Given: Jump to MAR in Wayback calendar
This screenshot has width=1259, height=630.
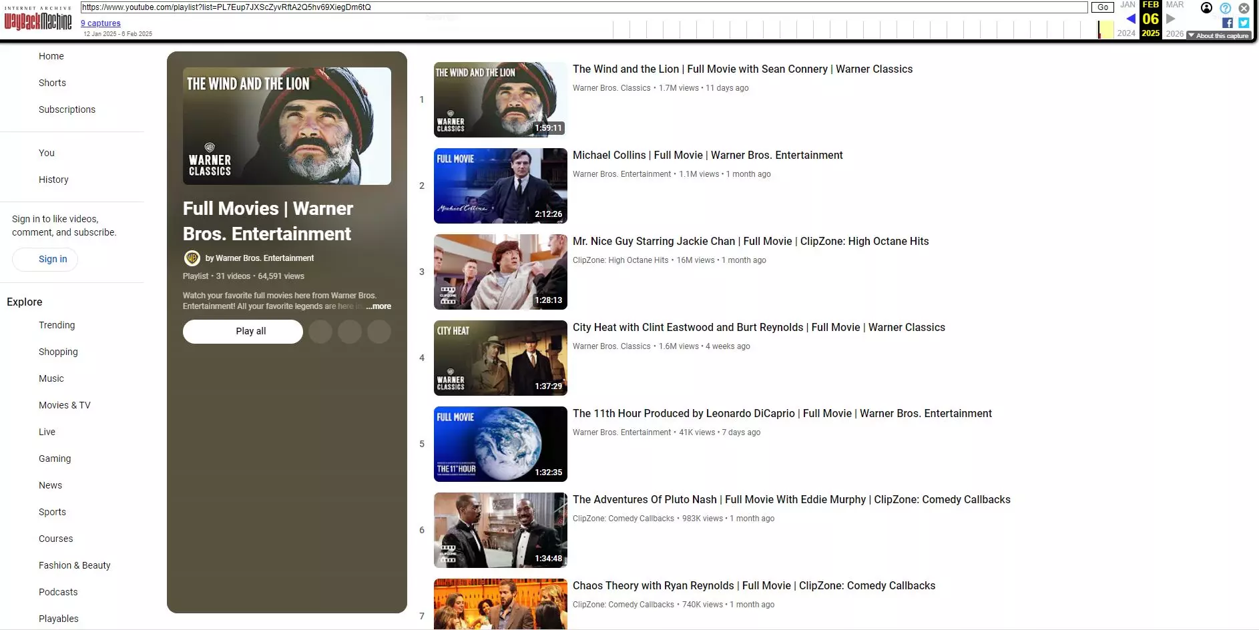Looking at the screenshot, I should (x=1175, y=5).
